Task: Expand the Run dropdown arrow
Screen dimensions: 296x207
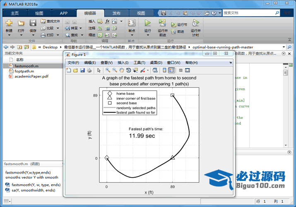Action: pyautogui.click(x=147, y=35)
